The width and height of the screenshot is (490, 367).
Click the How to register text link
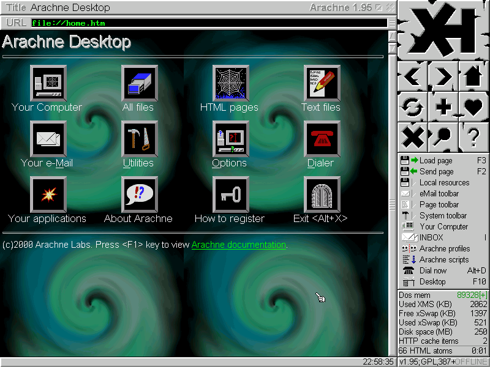pyautogui.click(x=229, y=218)
